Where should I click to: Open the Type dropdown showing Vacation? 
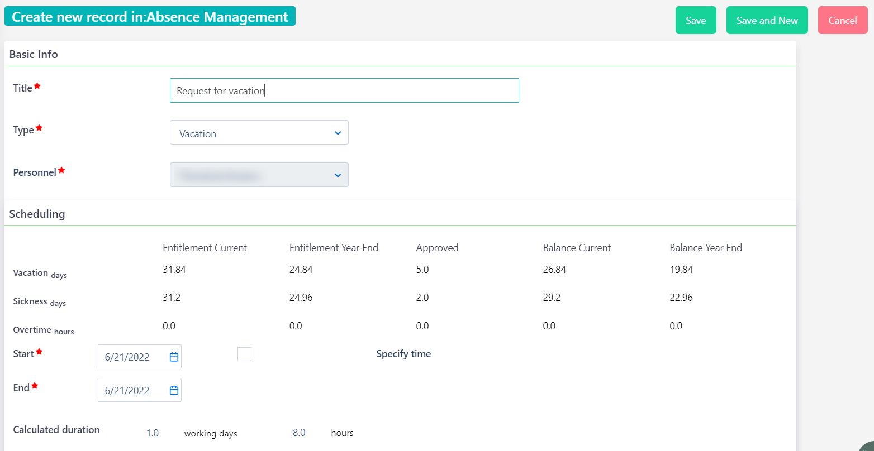coord(259,132)
